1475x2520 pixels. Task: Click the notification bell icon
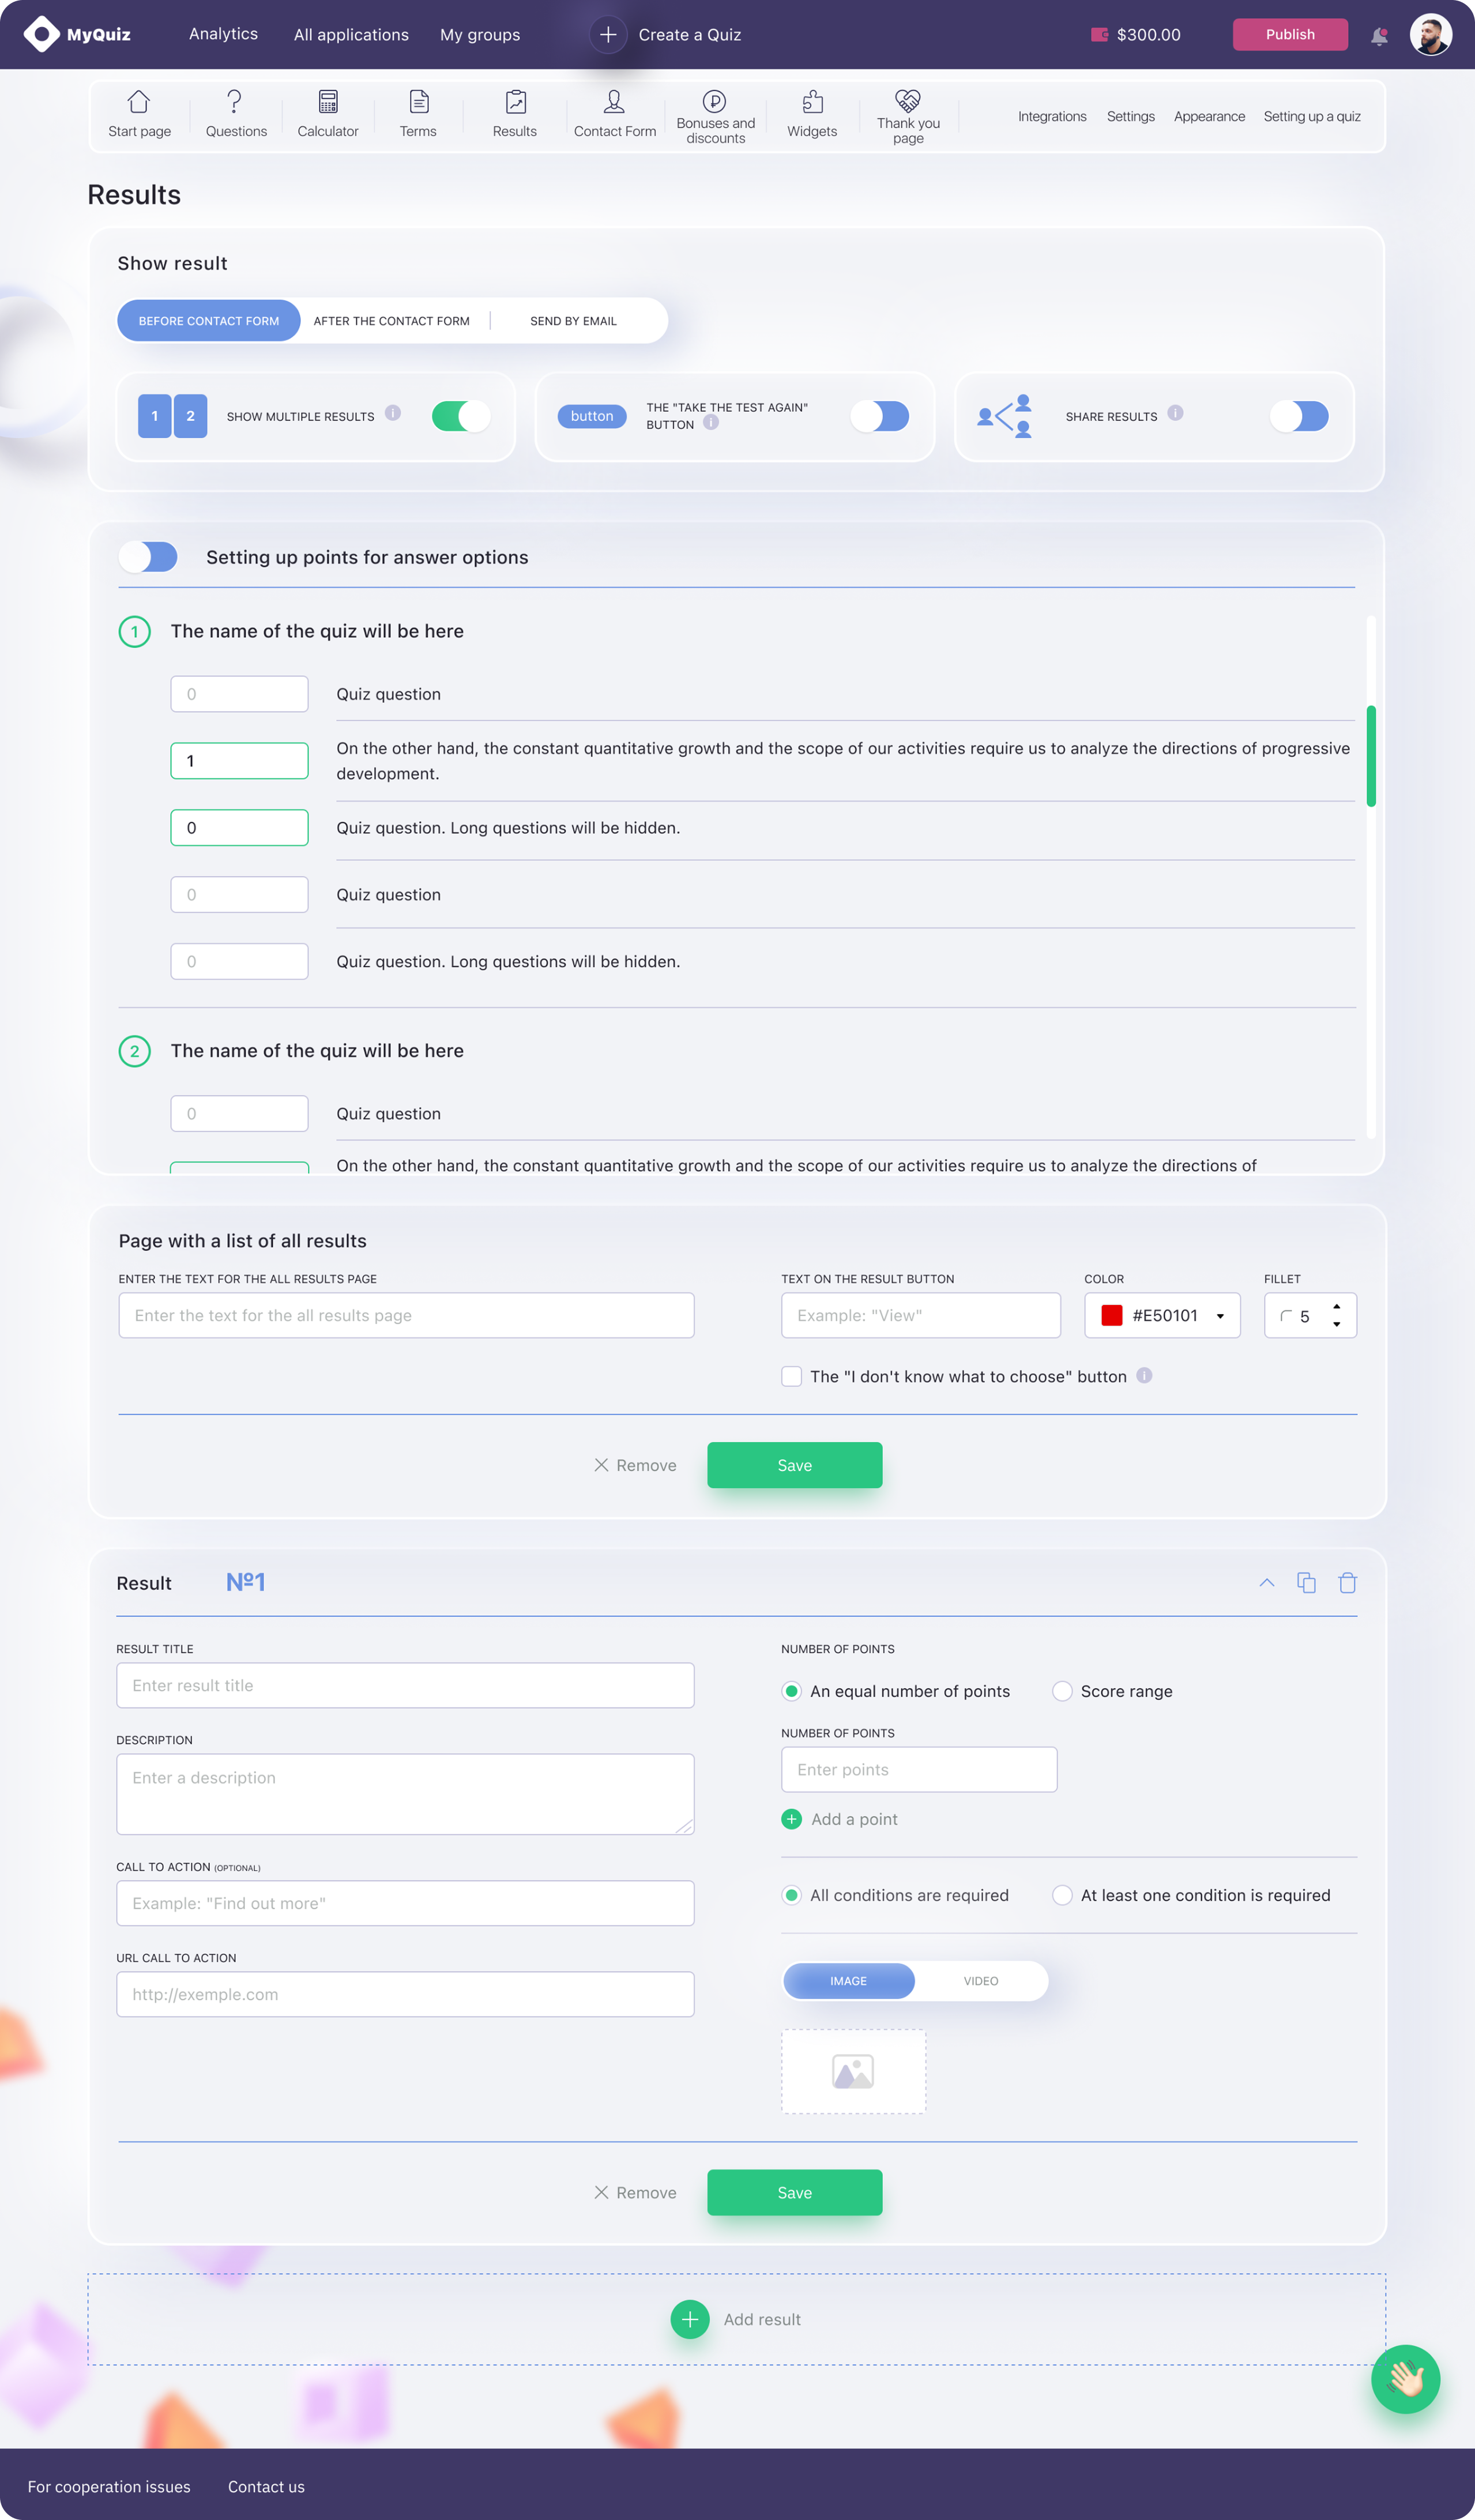(1379, 36)
